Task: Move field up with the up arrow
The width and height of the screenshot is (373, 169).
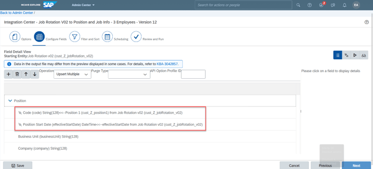Action: point(26,74)
